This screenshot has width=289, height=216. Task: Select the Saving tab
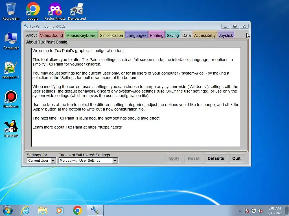[173, 35]
